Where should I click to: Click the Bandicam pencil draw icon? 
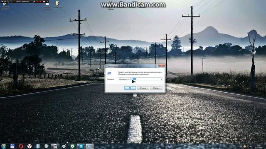click(x=34, y=2)
